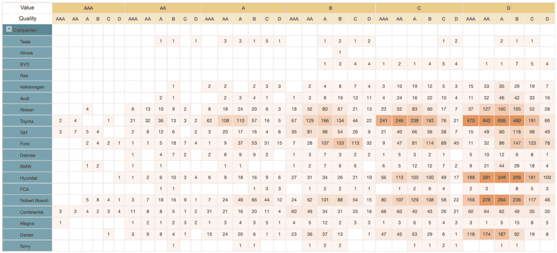Viewport: 557px width, 253px height.
Task: Select the A Value column group header
Action: point(244,7)
